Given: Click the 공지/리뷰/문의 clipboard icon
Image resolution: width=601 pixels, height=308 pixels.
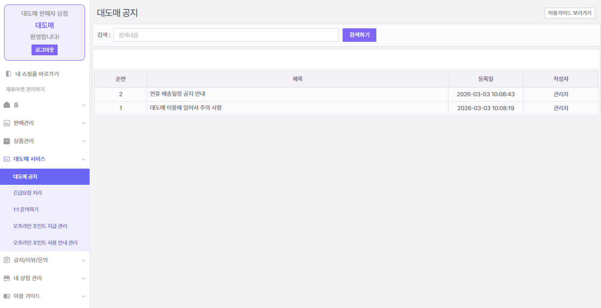Looking at the screenshot, I should pyautogui.click(x=7, y=260).
